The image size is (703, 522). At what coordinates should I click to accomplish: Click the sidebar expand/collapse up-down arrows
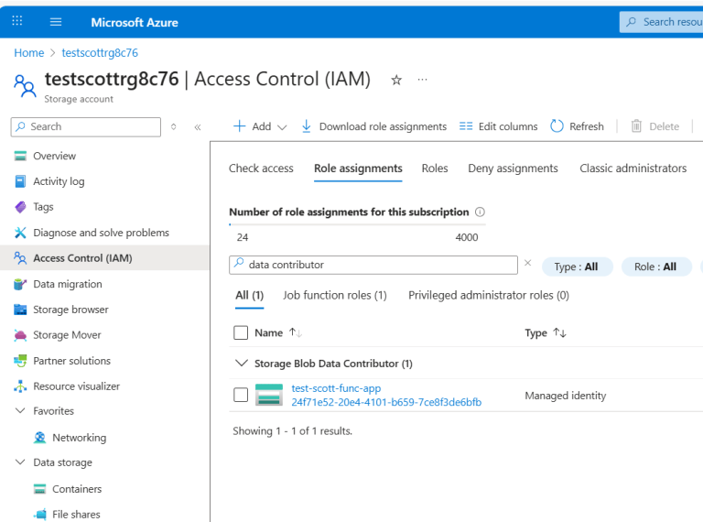[174, 127]
